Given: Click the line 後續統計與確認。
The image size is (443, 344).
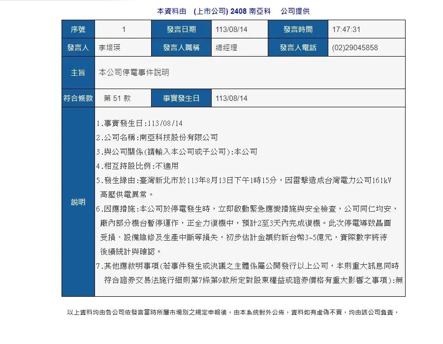Looking at the screenshot, I should click(131, 251).
